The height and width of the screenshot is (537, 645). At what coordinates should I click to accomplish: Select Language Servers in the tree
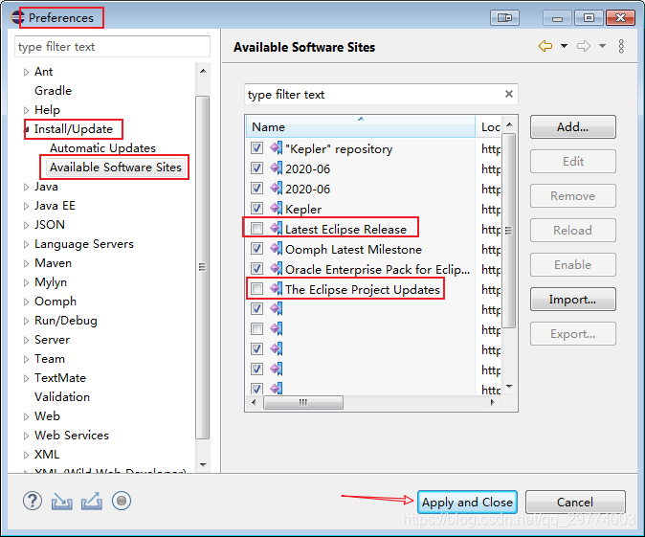pyautogui.click(x=84, y=244)
